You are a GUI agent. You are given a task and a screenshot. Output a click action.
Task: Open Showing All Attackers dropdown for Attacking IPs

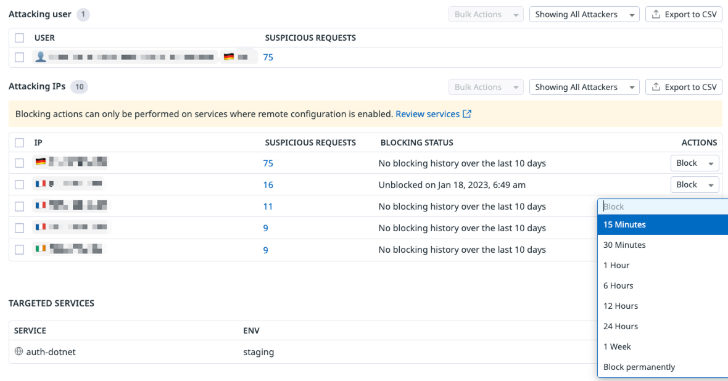coord(584,87)
